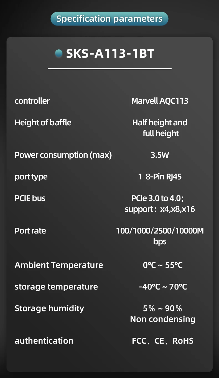The width and height of the screenshot is (219, 378).
Task: Click the Port rate label
Action: pyautogui.click(x=30, y=231)
